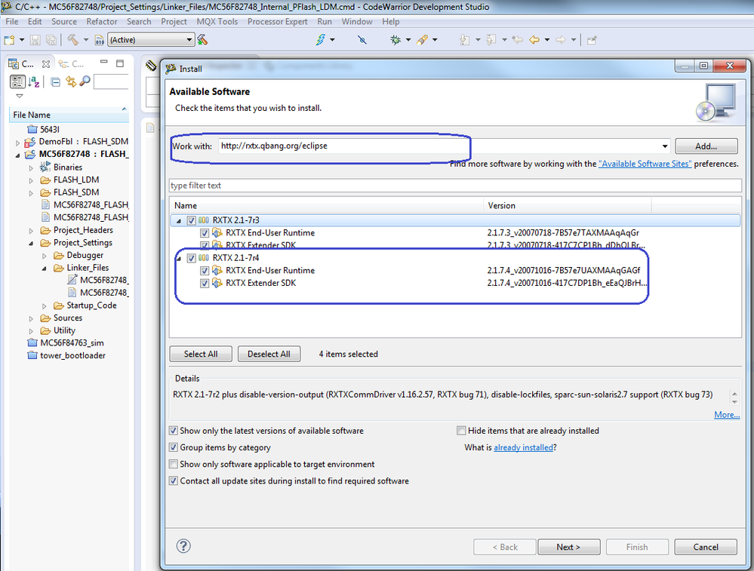Click the Build hammer icon

pos(73,39)
